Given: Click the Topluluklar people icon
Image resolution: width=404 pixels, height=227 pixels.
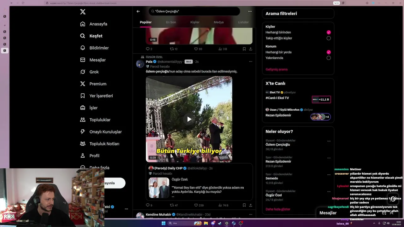Looking at the screenshot, I should [83, 120].
